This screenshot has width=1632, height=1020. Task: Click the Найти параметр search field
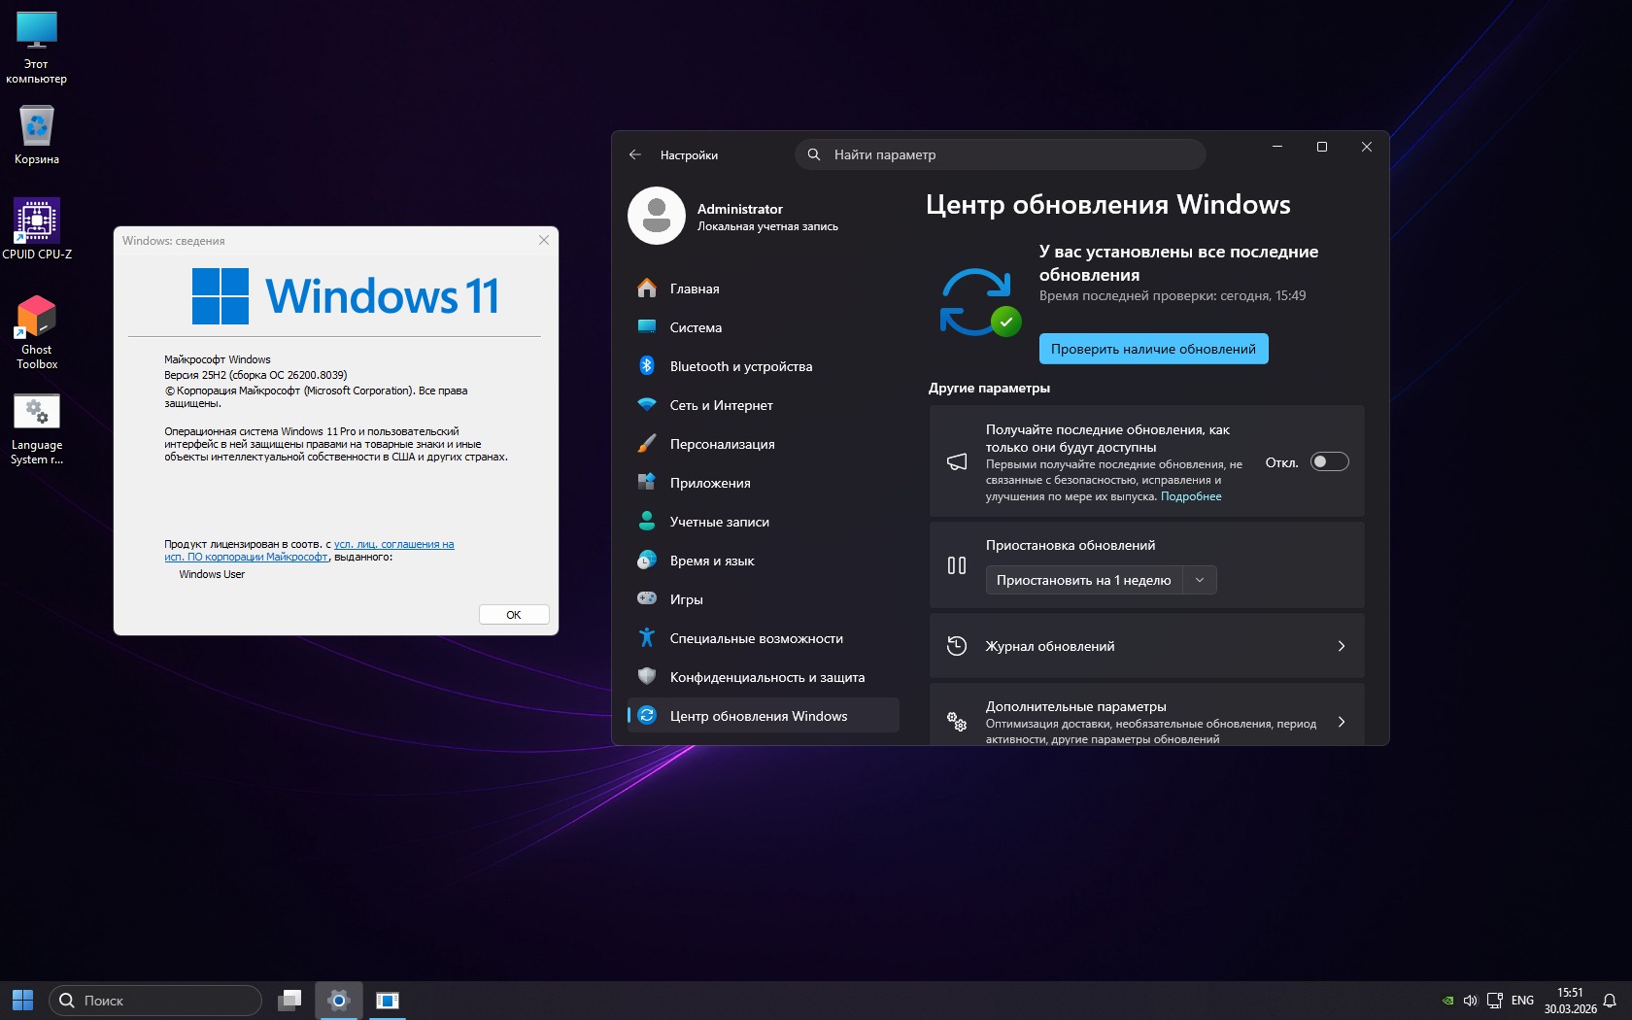coord(1000,154)
